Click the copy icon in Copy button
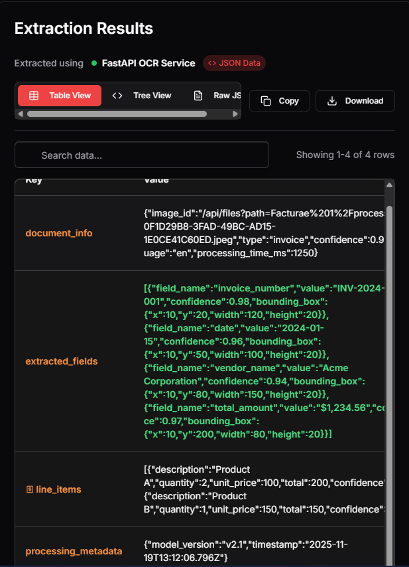Screen dimensions: 409x567 [x=265, y=101]
